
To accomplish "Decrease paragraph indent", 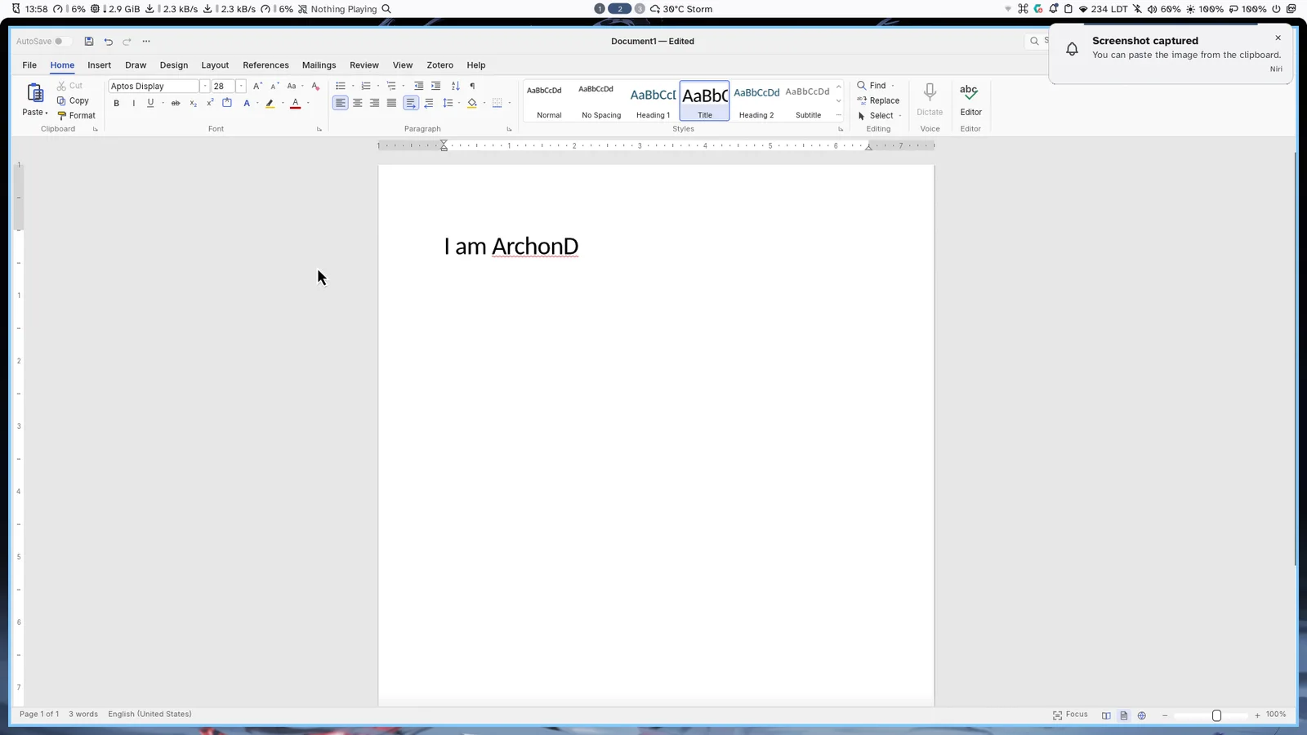I will (418, 86).
